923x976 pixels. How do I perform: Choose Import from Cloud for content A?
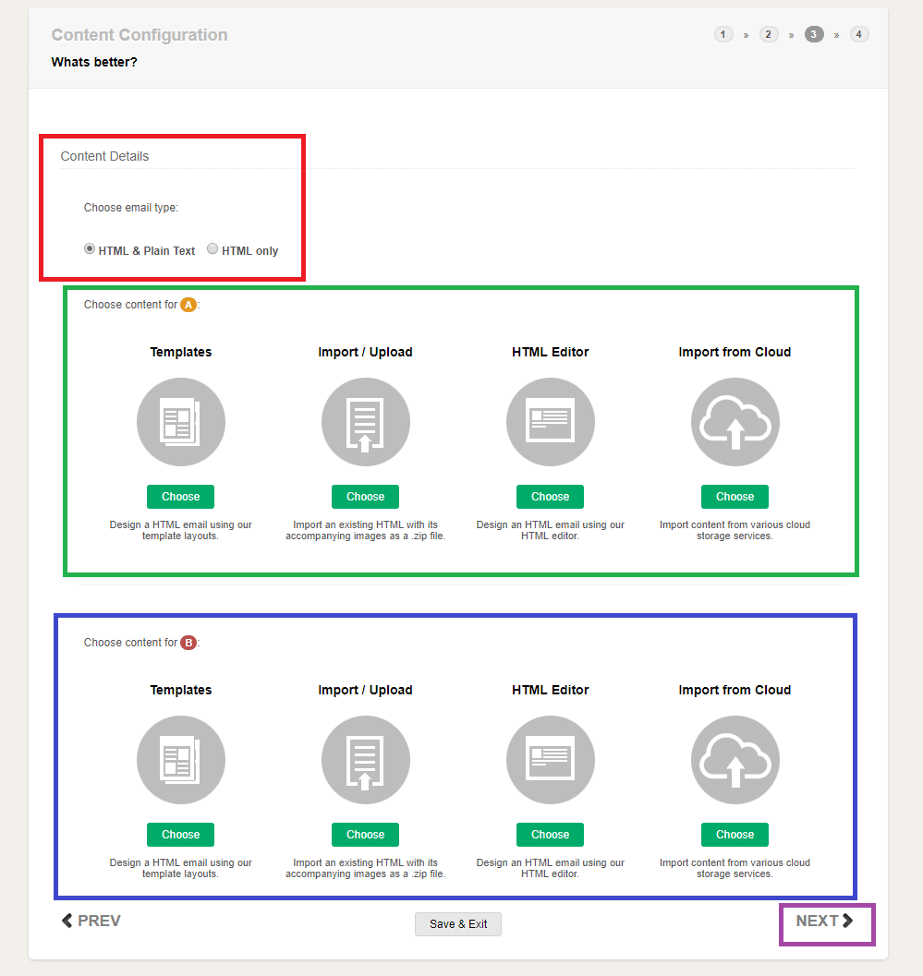click(x=735, y=497)
